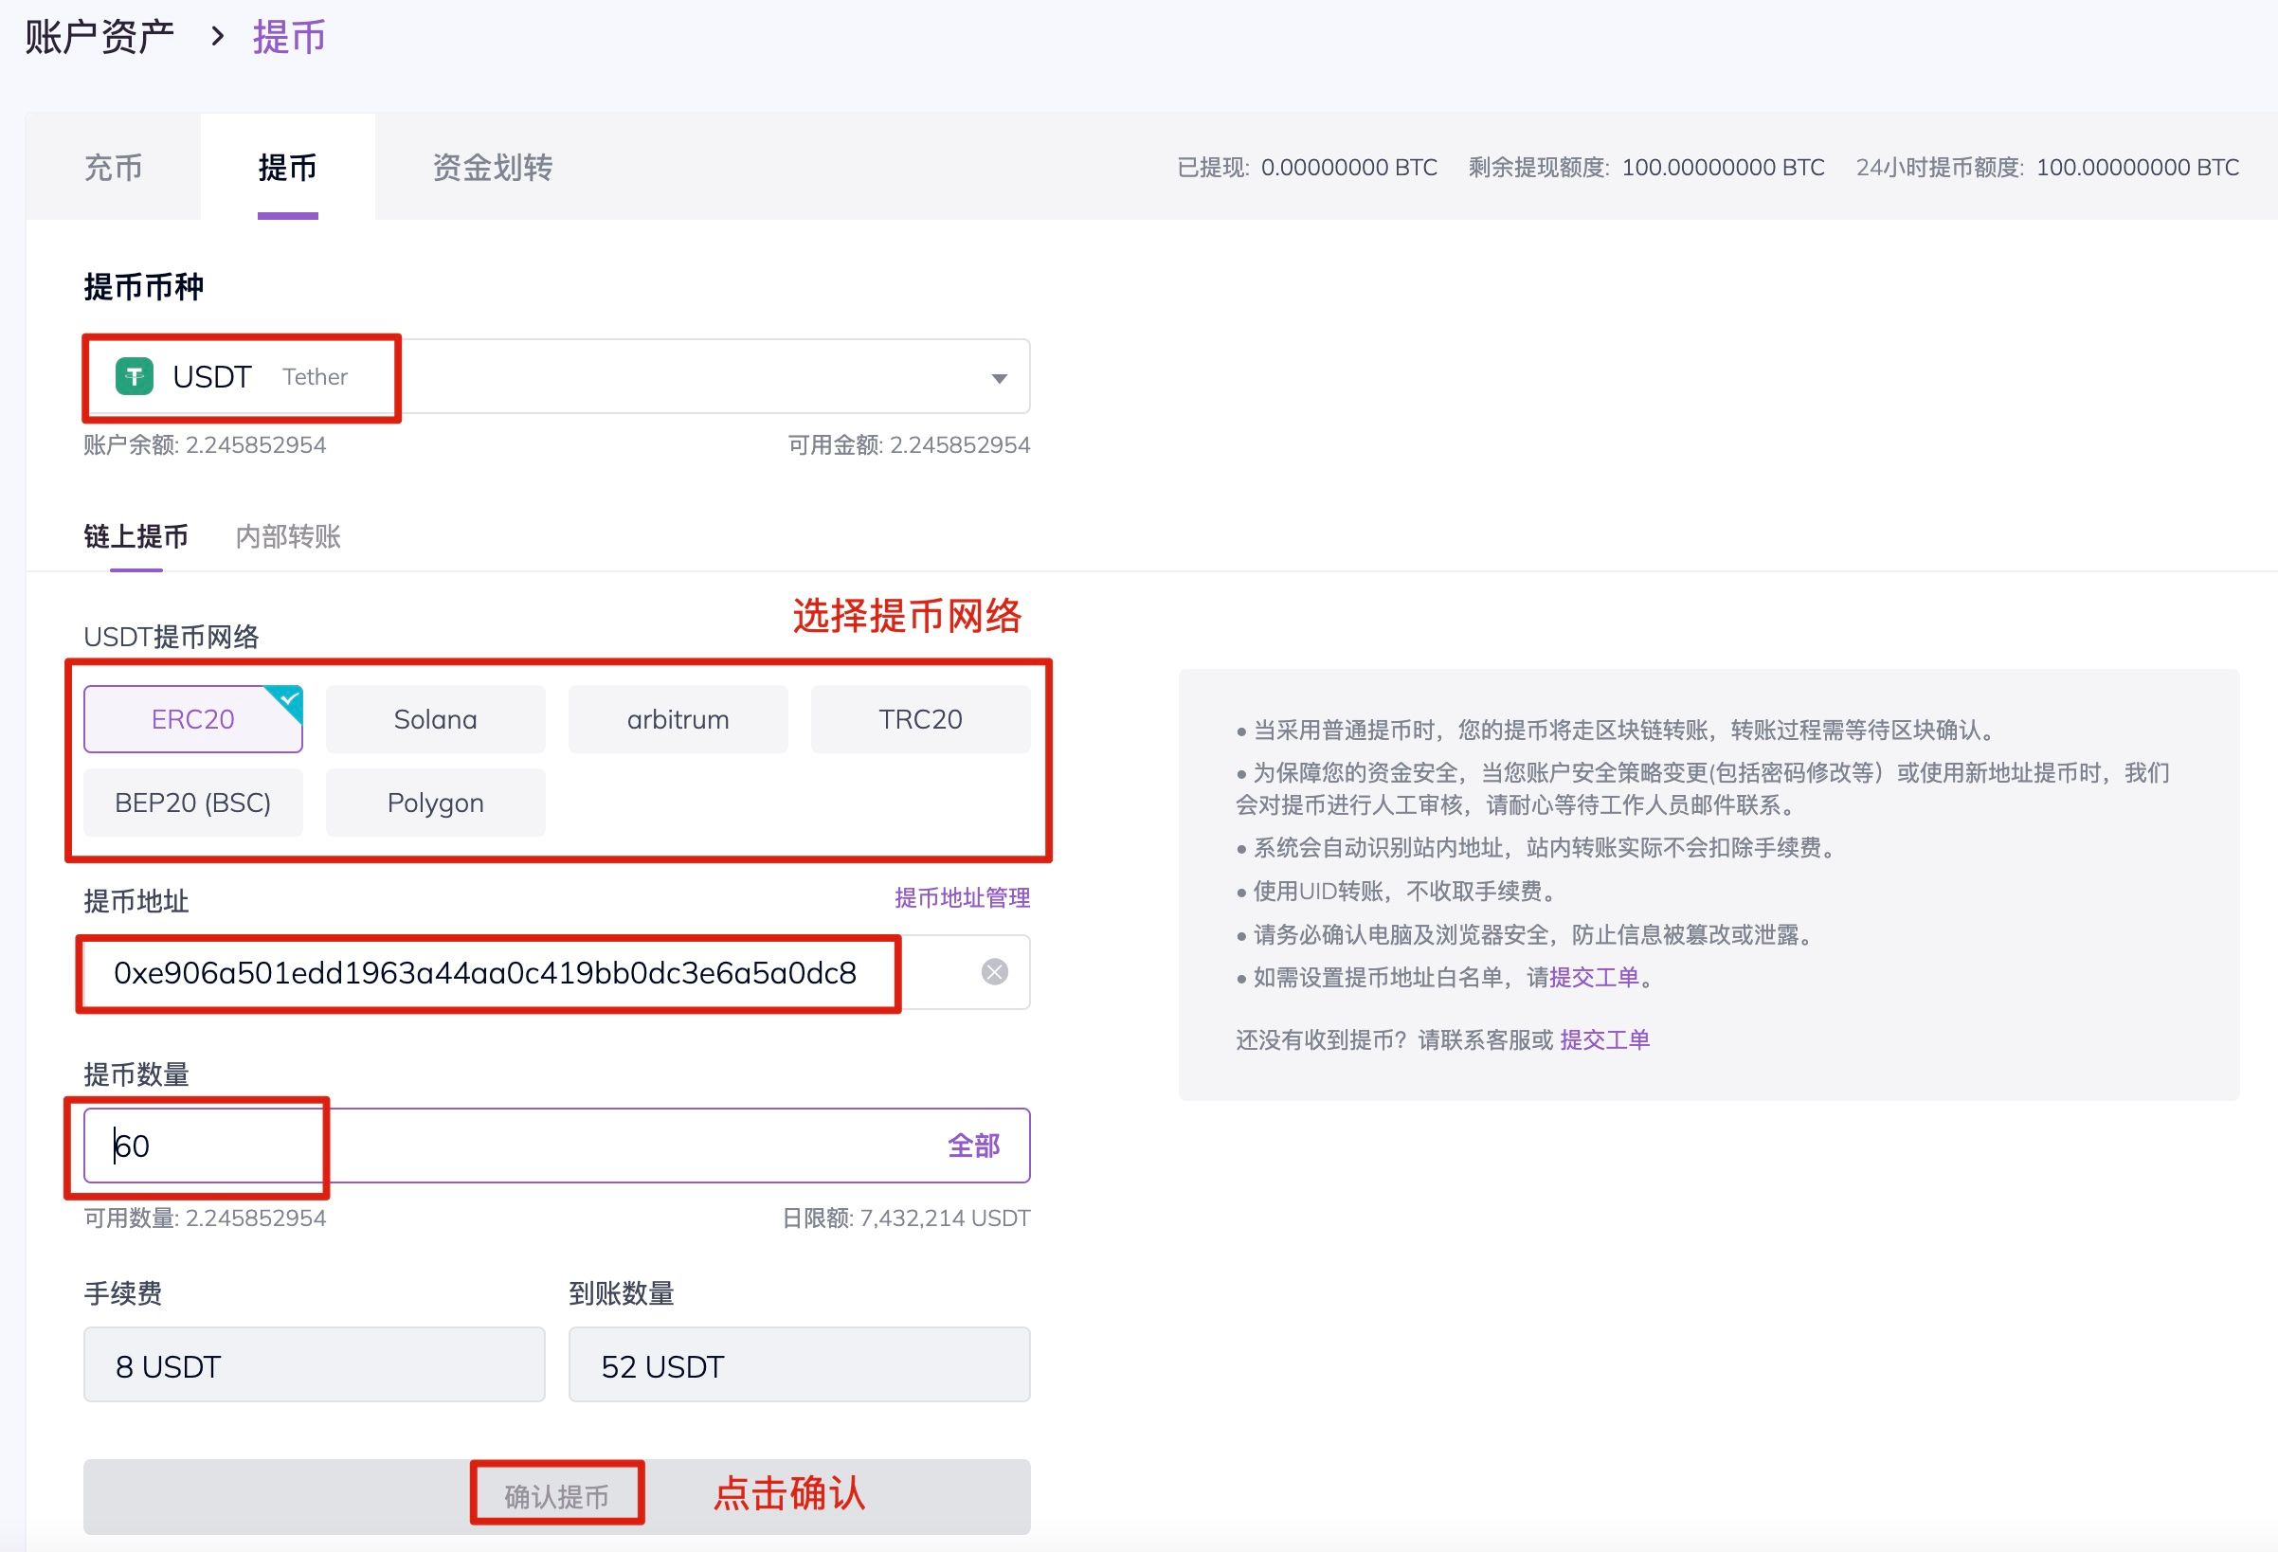Select the 链上提币 on-chain tab
The image size is (2278, 1552).
[x=136, y=536]
